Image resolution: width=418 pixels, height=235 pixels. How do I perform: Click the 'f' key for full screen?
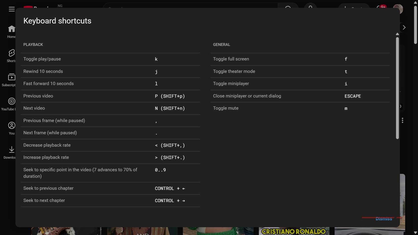(346, 59)
